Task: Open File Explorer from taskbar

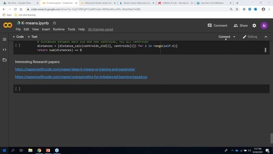Action: pyautogui.click(x=30, y=150)
